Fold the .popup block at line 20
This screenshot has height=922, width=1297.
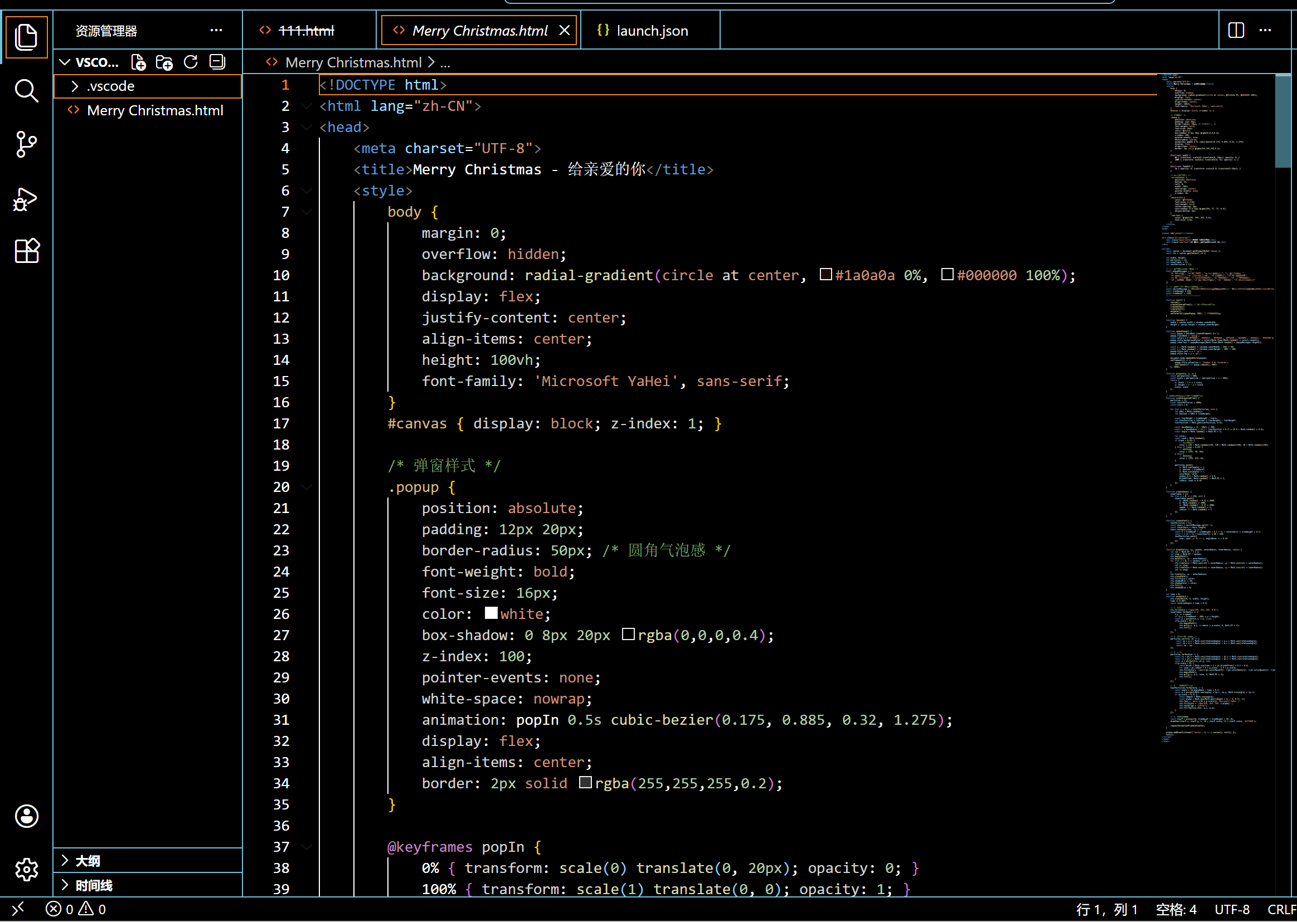(x=307, y=487)
